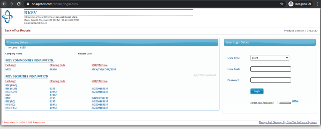
Task: Click the NSE (EQ) exchange row
Action: tap(10, 105)
